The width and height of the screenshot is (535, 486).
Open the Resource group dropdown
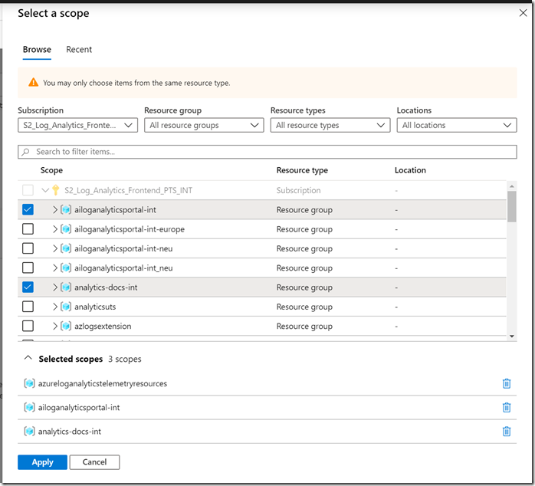coord(204,125)
